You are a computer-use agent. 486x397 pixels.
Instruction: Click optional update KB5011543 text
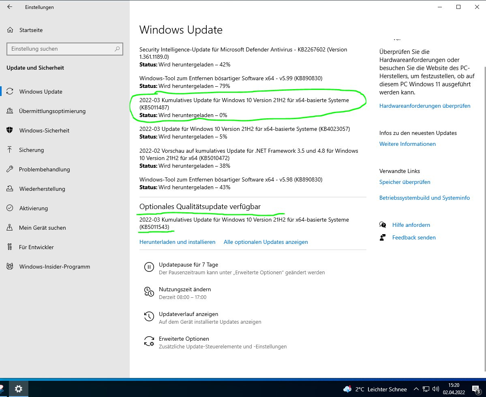click(x=244, y=223)
